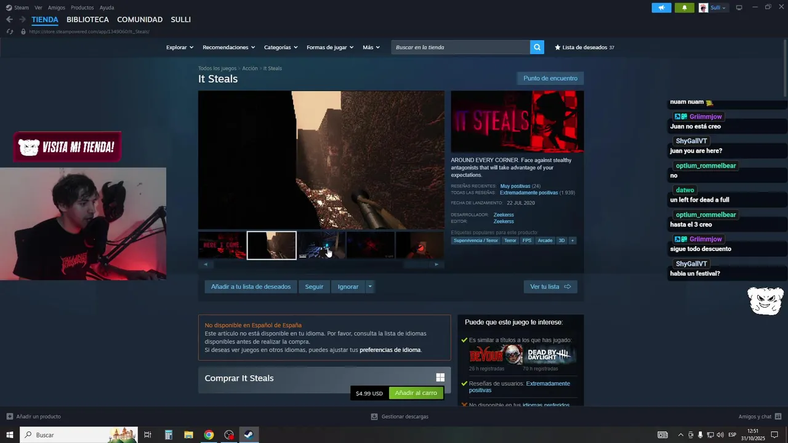Click the Devour similar game image
This screenshot has width=788, height=443.
tap(496, 355)
